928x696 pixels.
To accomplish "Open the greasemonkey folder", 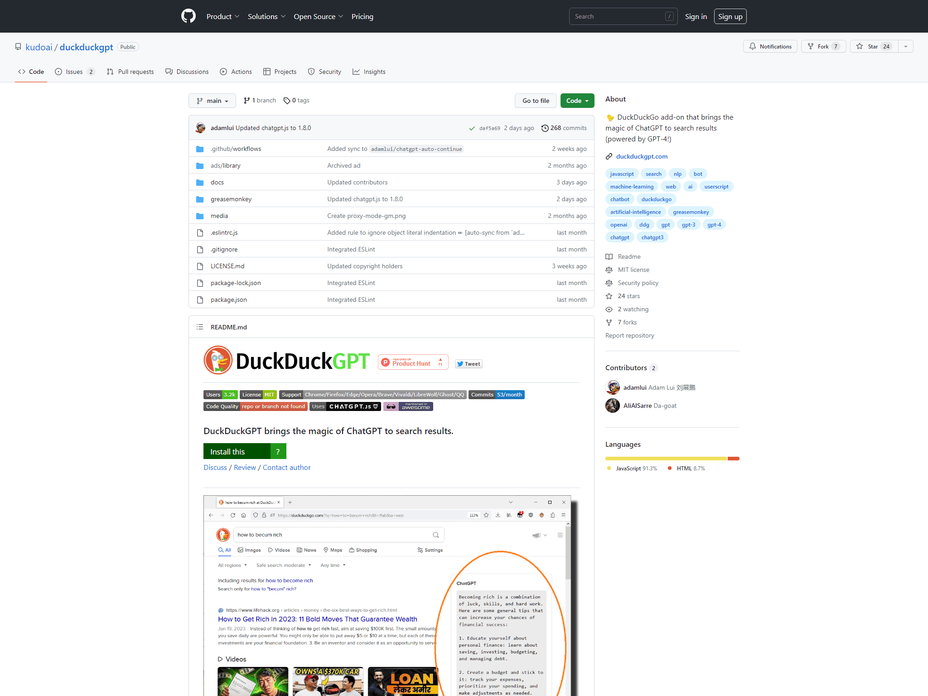I will 231,199.
